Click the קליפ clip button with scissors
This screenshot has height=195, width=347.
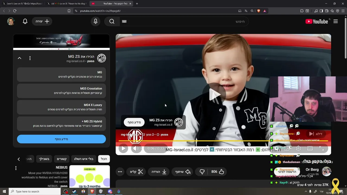point(137,172)
